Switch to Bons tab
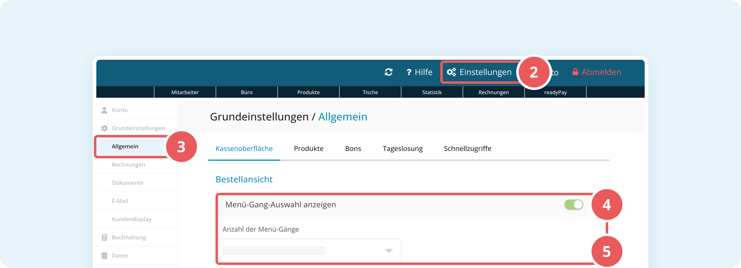This screenshot has width=741, height=268. point(353,148)
